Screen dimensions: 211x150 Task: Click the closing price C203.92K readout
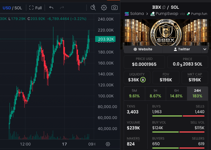[36, 19]
